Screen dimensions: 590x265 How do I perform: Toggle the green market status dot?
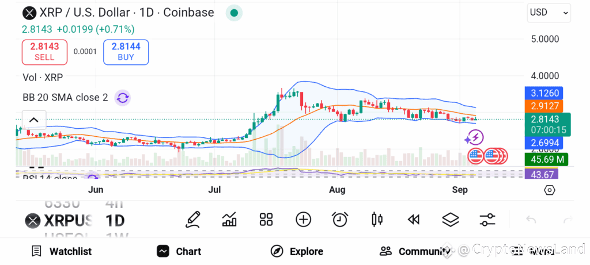click(x=234, y=13)
